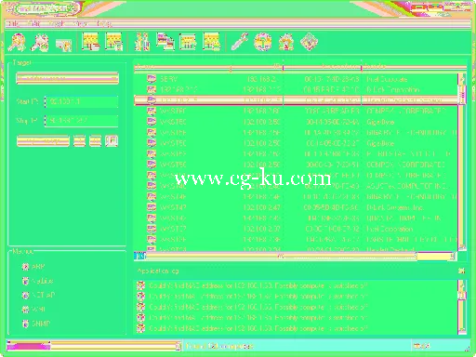This screenshot has height=357, width=476.
Task: Select the ASUSTek COMPUTER INC. row
Action: point(296,186)
